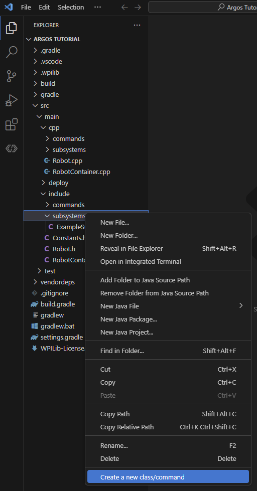Select Create a new class/command
Viewport: 257px width, 491px height.
(168, 477)
